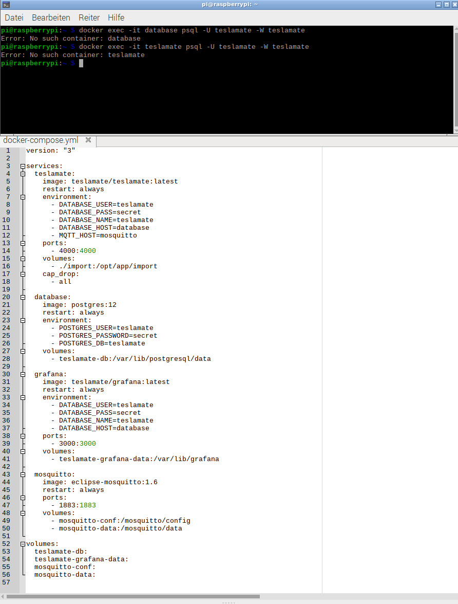This screenshot has height=604, width=458.
Task: Collapse the grafana service fold marker
Action: click(x=23, y=374)
